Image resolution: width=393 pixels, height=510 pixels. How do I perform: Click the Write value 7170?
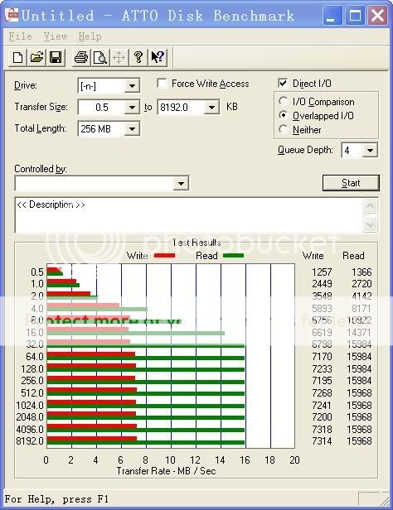tap(322, 357)
